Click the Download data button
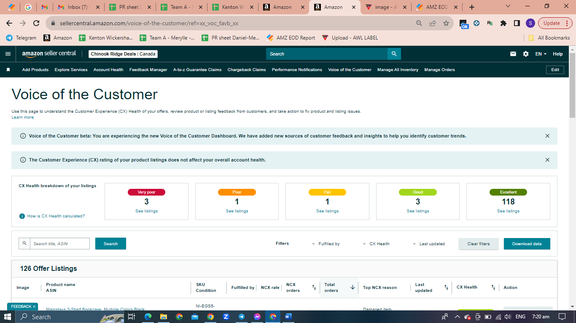Viewport: 576px width, 323px height. coord(527,244)
